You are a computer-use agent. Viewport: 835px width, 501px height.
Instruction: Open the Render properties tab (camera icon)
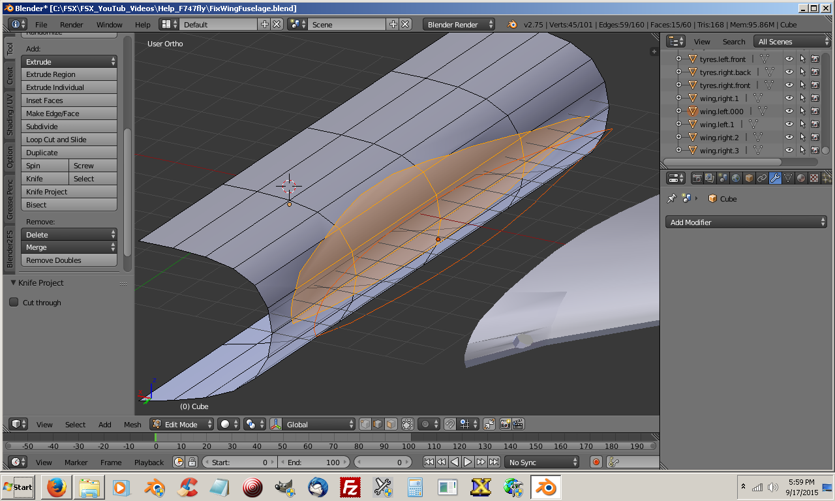click(x=697, y=178)
